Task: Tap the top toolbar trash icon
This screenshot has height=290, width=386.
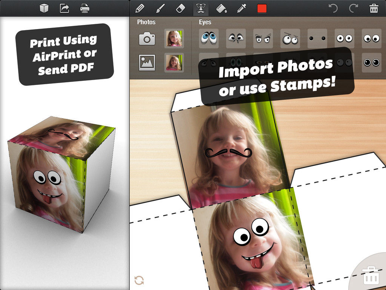Action: 374,8
